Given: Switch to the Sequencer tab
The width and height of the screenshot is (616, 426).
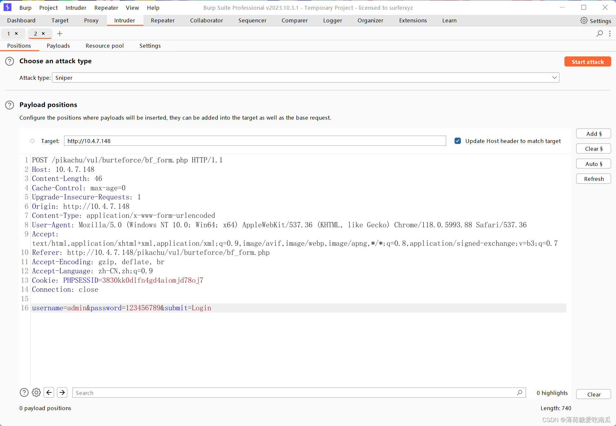Looking at the screenshot, I should 252,20.
